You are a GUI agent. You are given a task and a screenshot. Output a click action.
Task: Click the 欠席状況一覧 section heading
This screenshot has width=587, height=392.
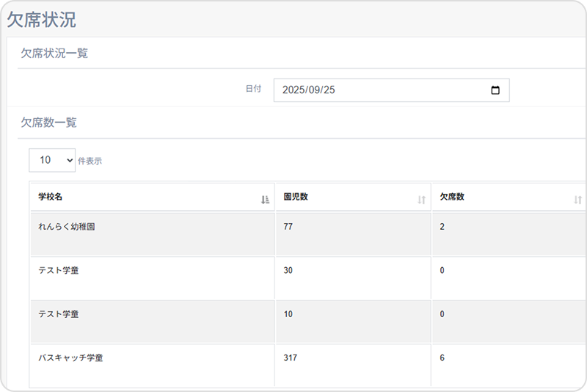(54, 53)
